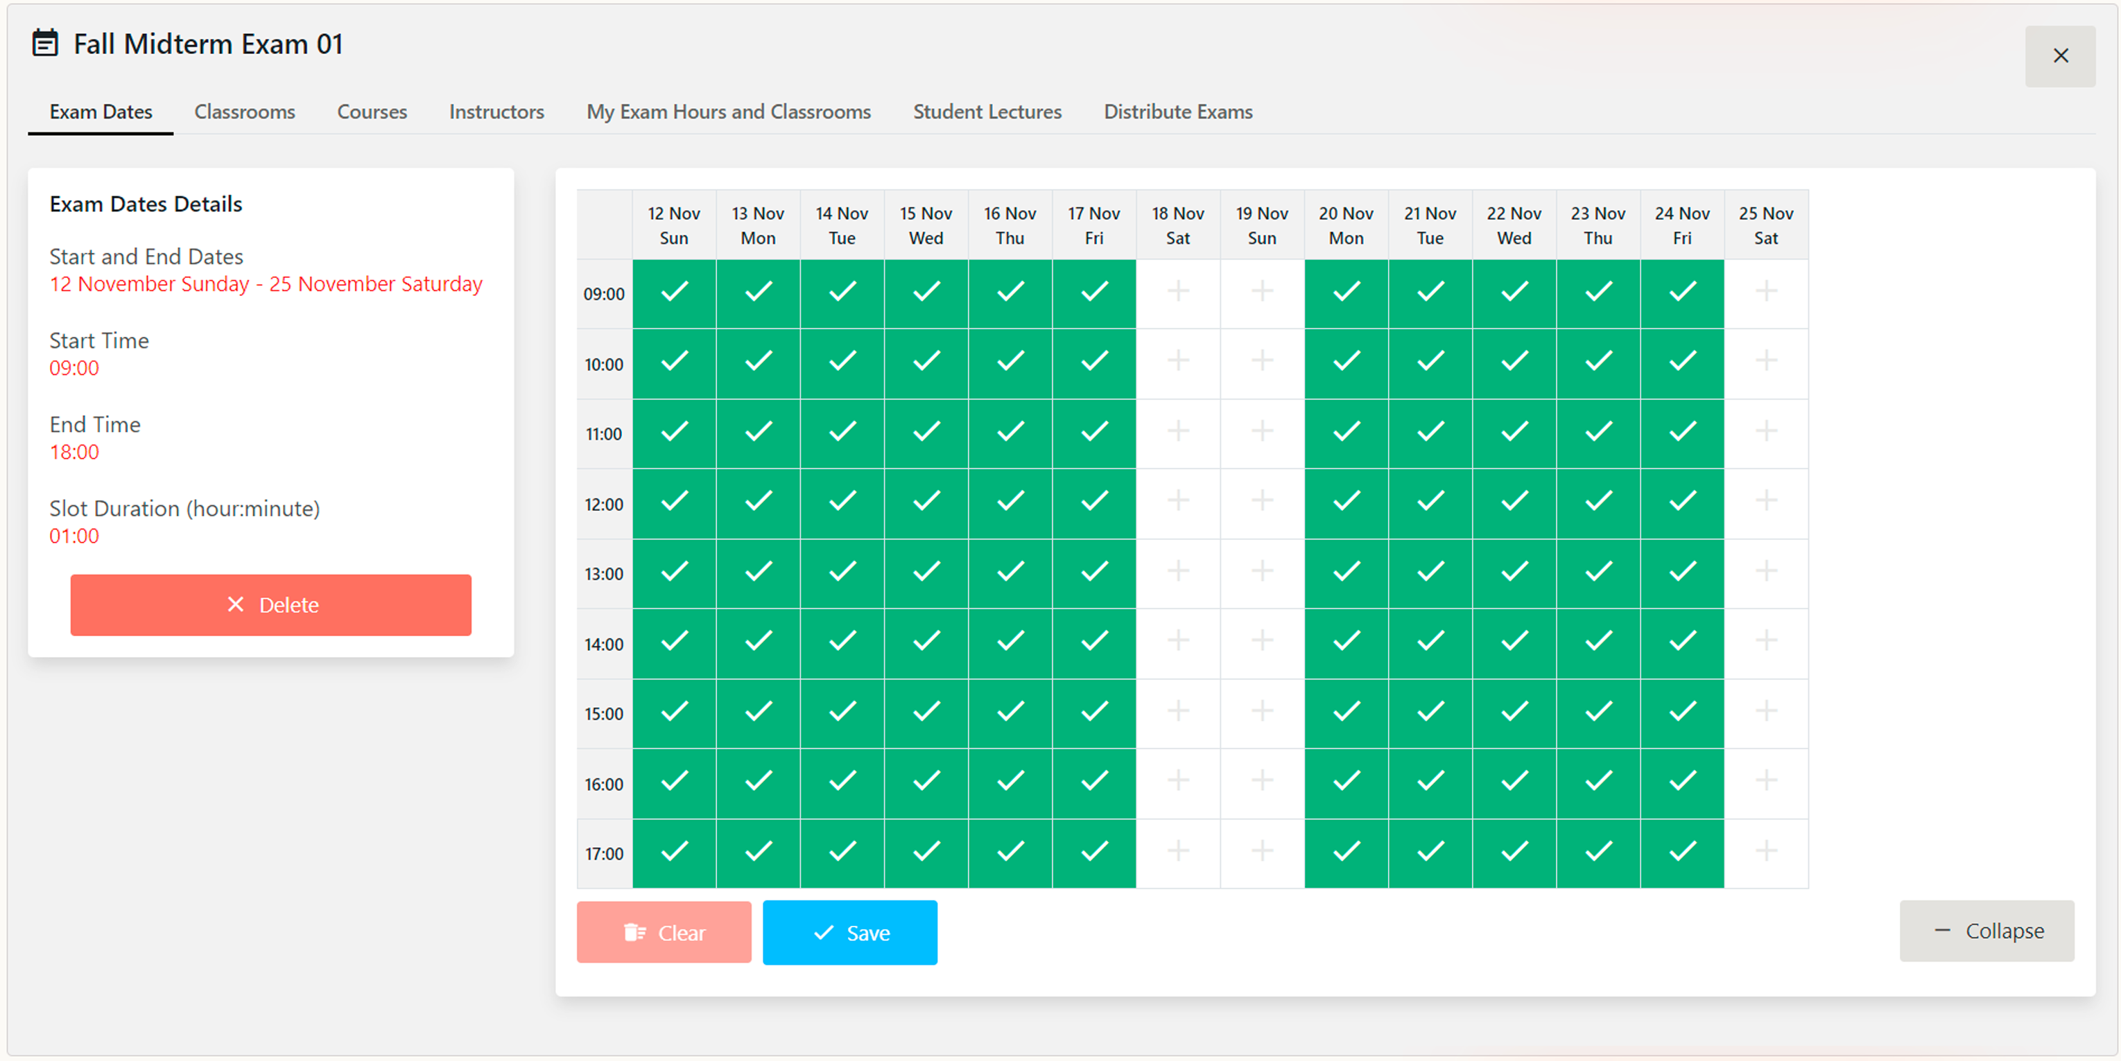The width and height of the screenshot is (2121, 1061).
Task: Clear all selected exam slots
Action: pos(664,933)
